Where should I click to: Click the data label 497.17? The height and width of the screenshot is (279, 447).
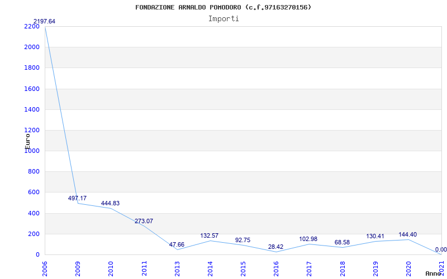(x=77, y=198)
